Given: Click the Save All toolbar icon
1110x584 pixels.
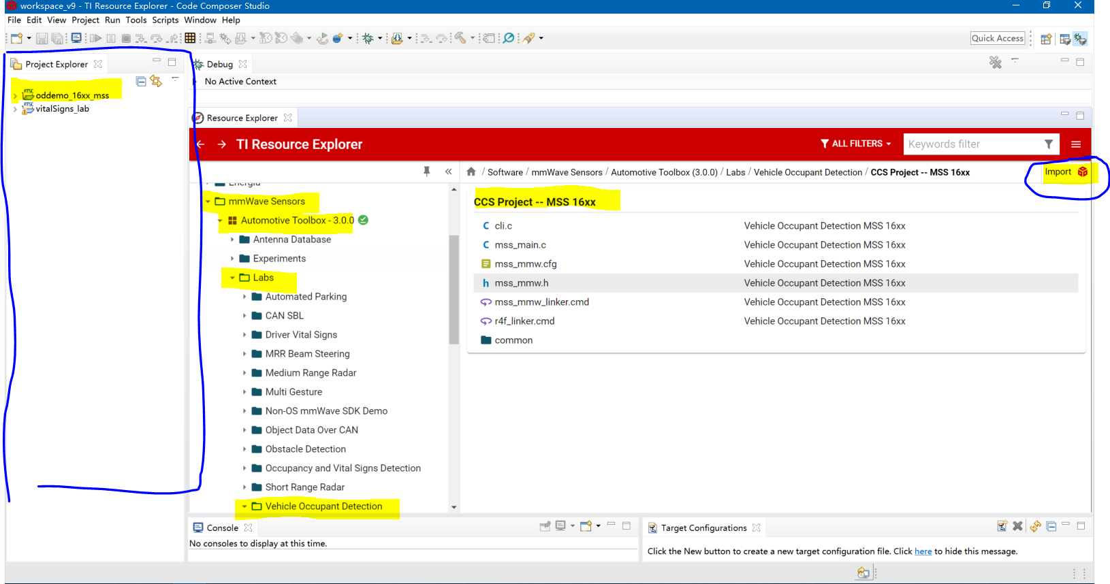Looking at the screenshot, I should [58, 38].
